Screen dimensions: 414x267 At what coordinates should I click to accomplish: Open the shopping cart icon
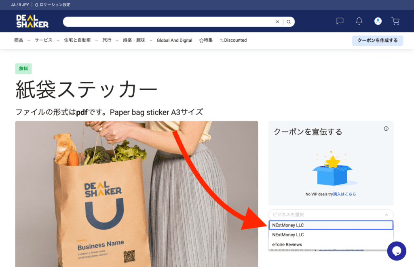click(x=395, y=21)
